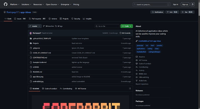Click the javascript topic tag
Image resolution: width=200 pixels, height=109 pixels.
click(140, 46)
